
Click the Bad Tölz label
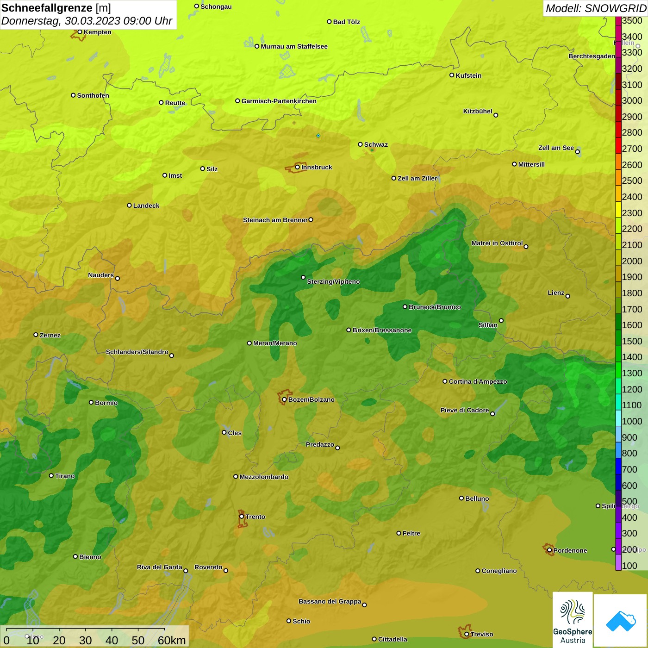pyautogui.click(x=346, y=22)
